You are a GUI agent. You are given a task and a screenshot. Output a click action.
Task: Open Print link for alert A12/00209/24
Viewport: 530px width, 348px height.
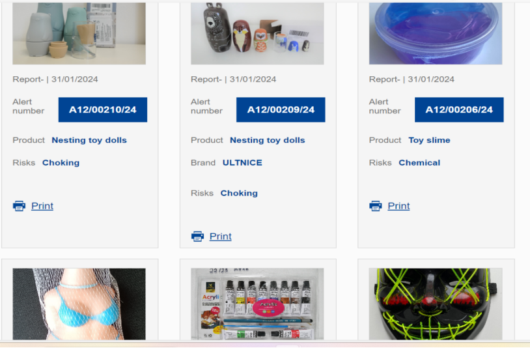coord(220,237)
